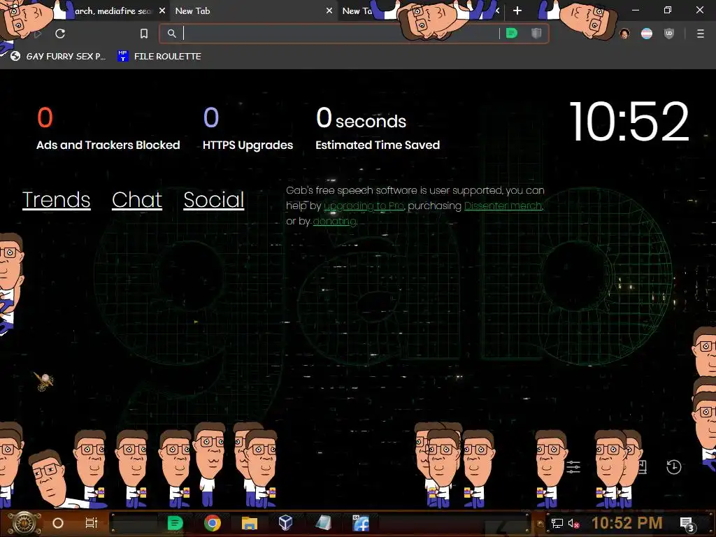Follow the upgrading to Pro link
The image size is (716, 537).
pos(364,206)
